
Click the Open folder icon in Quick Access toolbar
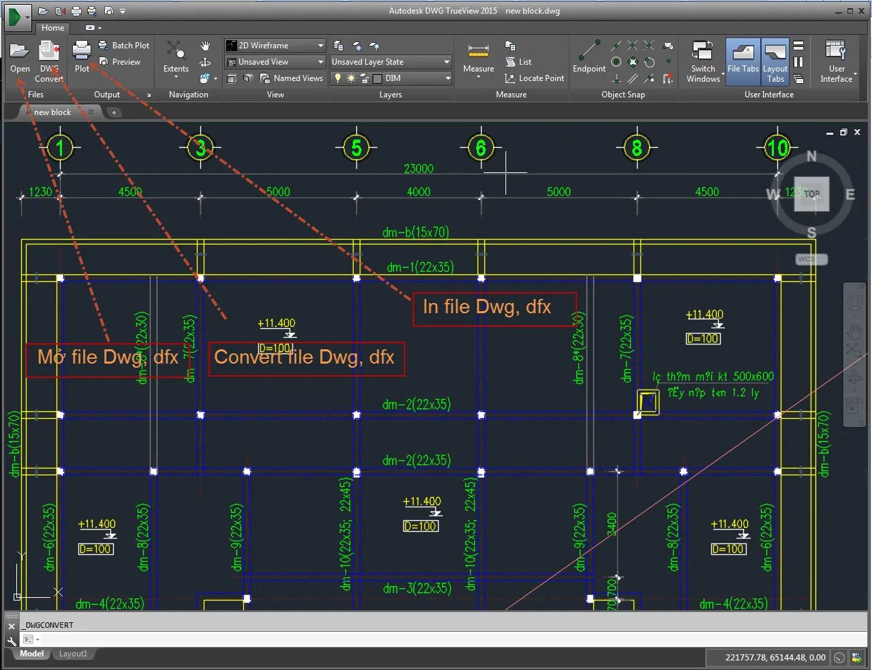[x=43, y=11]
